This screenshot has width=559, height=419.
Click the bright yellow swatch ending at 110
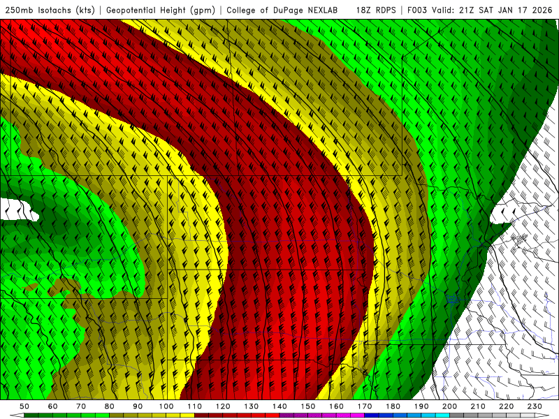pyautogui.click(x=187, y=416)
